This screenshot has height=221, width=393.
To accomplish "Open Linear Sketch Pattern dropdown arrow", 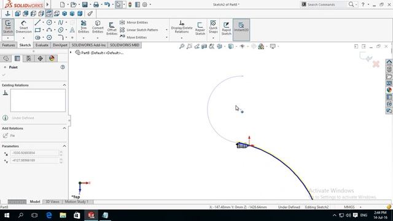I will click(166, 30).
